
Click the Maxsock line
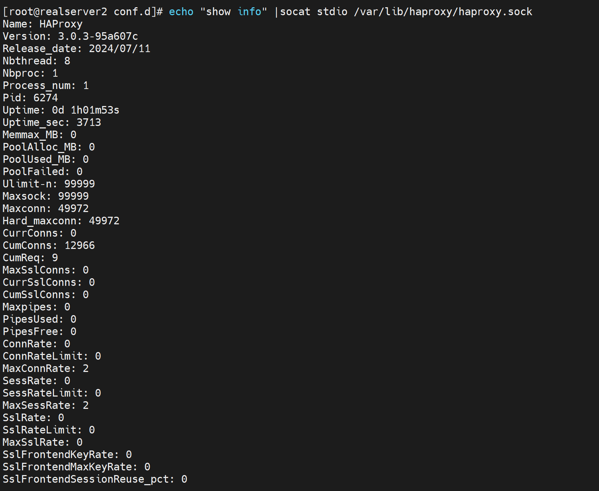pos(46,196)
